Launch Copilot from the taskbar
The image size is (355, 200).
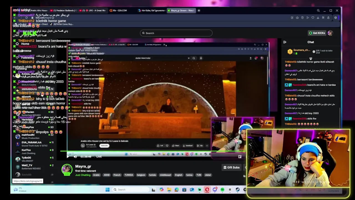tap(161, 190)
